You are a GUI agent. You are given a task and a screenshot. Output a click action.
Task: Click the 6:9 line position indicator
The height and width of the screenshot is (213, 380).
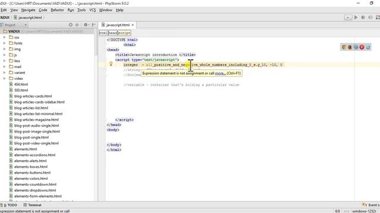tap(337, 211)
